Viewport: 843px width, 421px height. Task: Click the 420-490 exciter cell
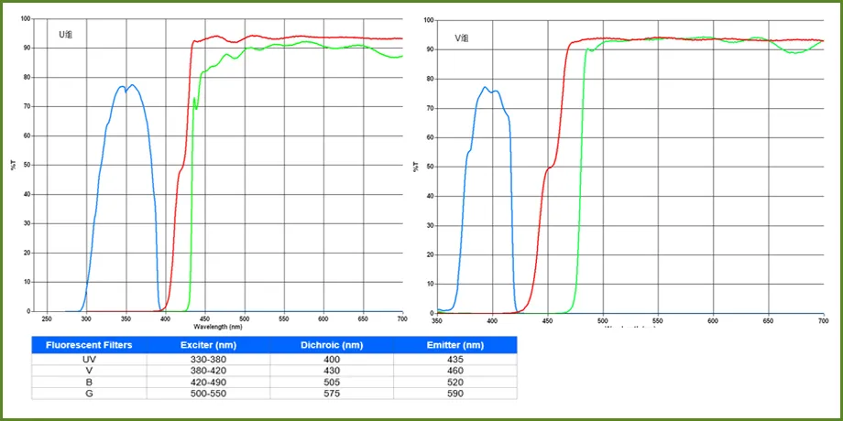(x=206, y=383)
